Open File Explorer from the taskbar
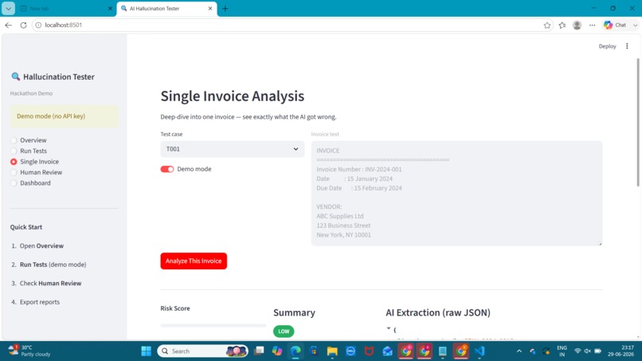 pyautogui.click(x=332, y=351)
